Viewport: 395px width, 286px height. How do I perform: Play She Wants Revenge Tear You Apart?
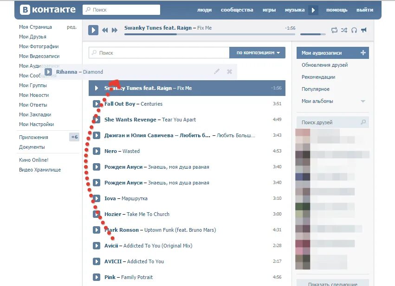click(97, 120)
